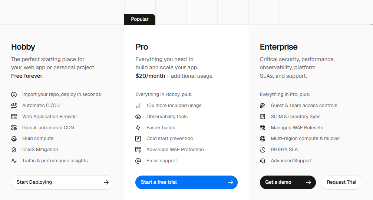
Task: Click the 10x more included usage bars icon
Action: point(138,106)
